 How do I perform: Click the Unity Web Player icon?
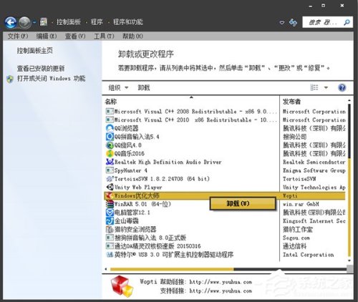pyautogui.click(x=110, y=187)
